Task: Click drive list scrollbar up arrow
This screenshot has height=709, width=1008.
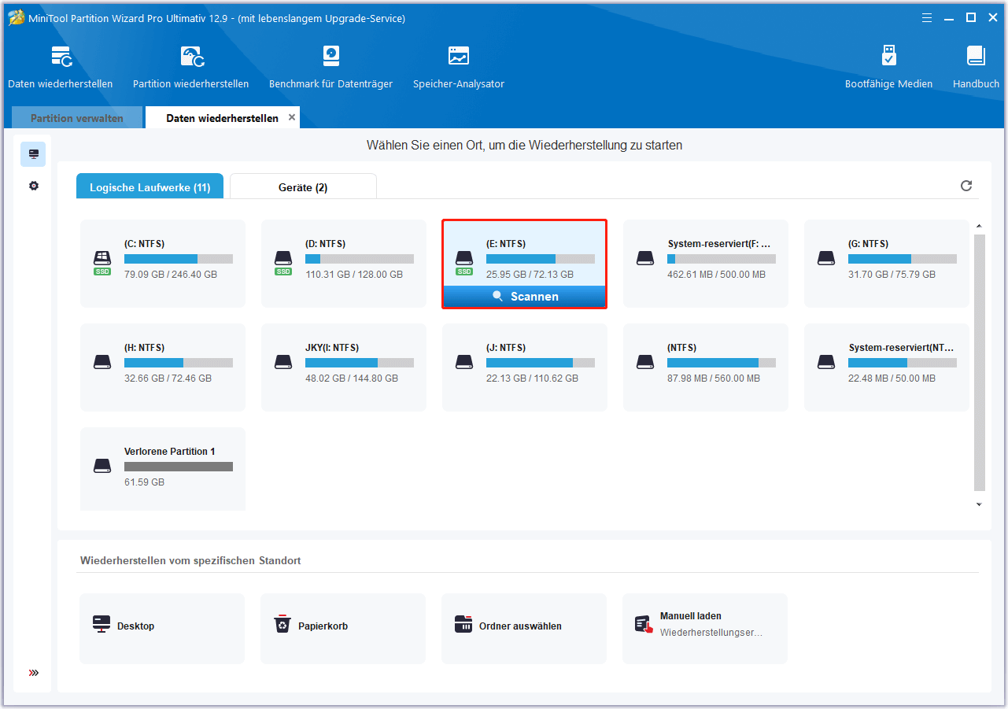Action: tap(980, 227)
